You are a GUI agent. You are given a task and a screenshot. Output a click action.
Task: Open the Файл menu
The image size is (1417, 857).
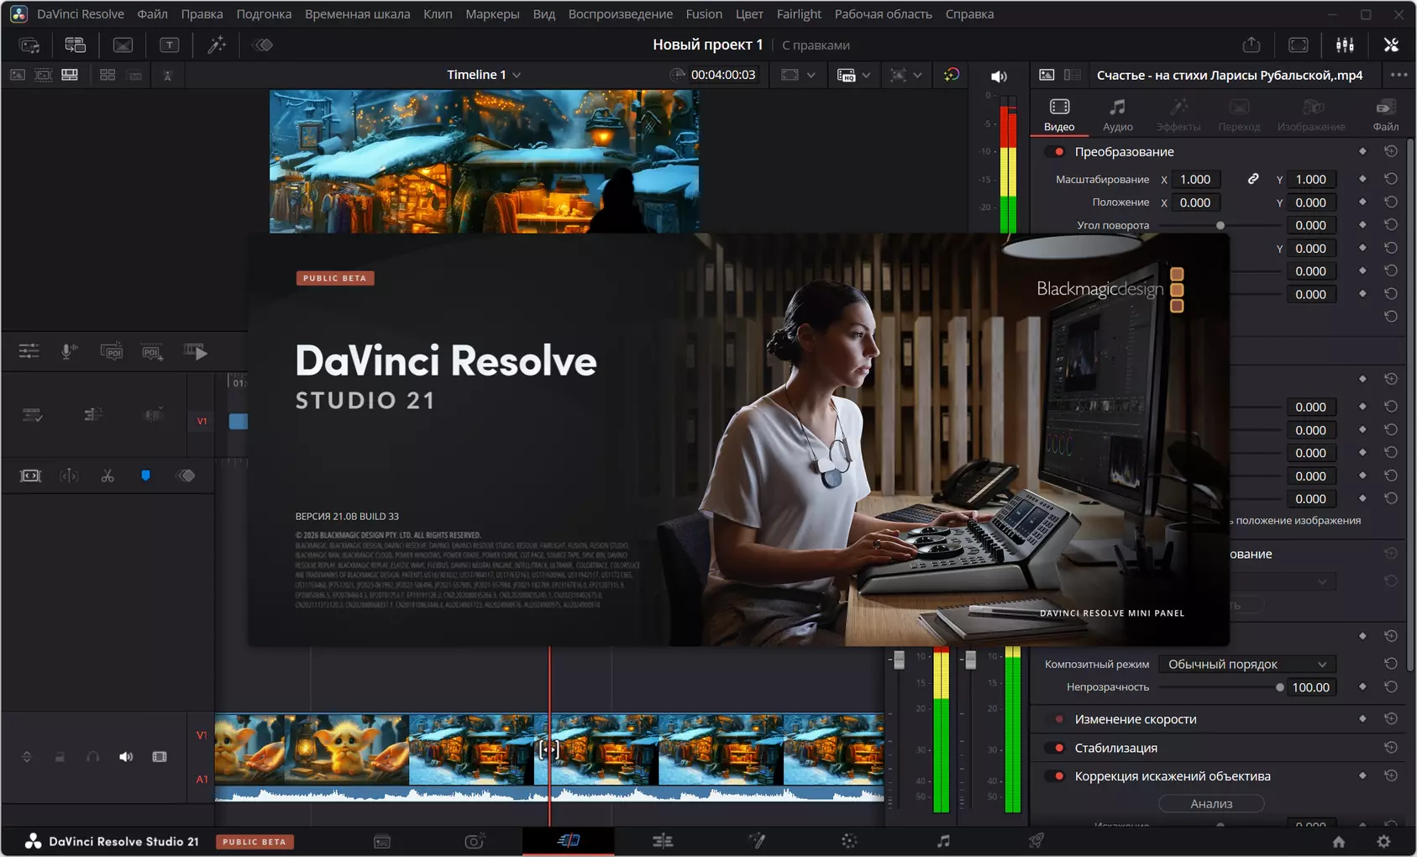click(152, 13)
